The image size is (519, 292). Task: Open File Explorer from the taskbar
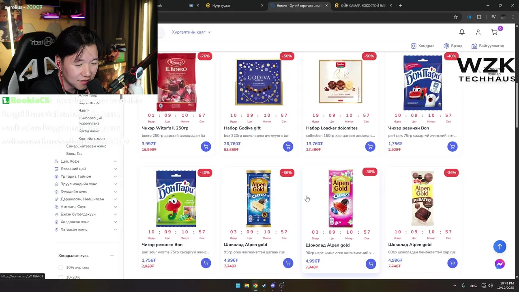click(x=247, y=286)
